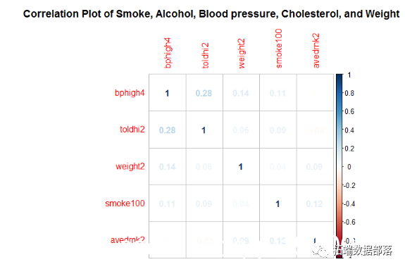
Task: Click the rotated smoke100 column header
Action: [278, 49]
